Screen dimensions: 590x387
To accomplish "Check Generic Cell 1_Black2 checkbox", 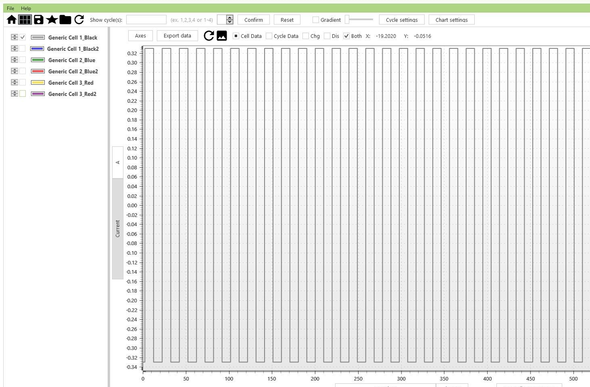I will [x=23, y=48].
